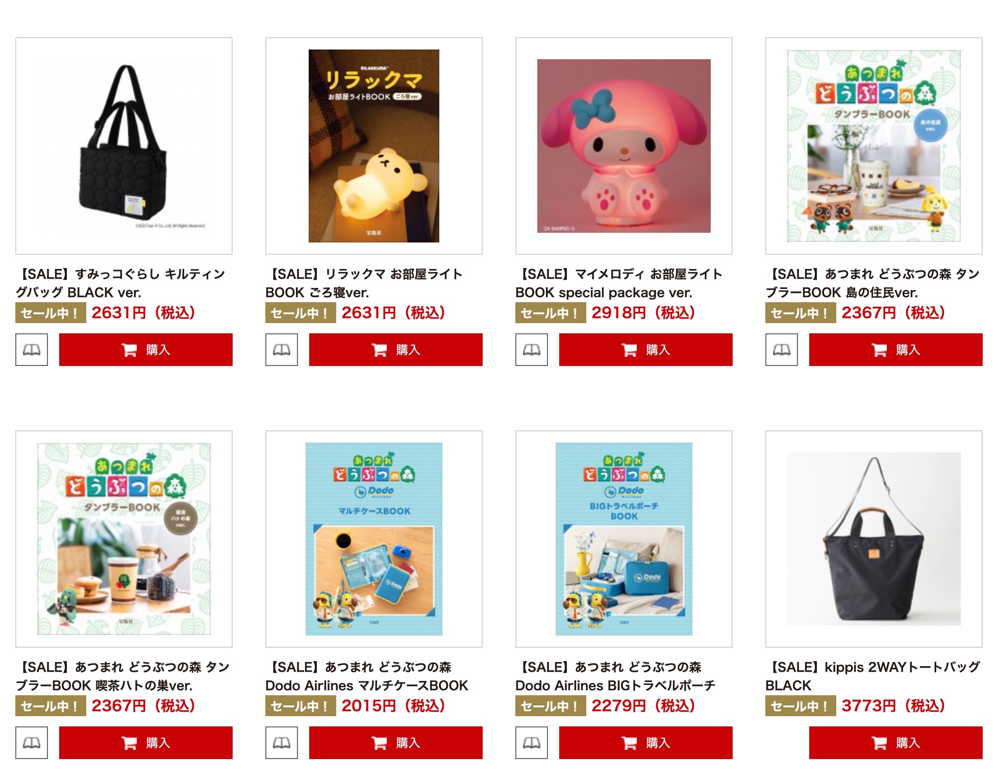Click 購入 button for Rilakkuma ごろ寝ver. book
Screen dimensions: 998x780
pyautogui.click(x=396, y=350)
